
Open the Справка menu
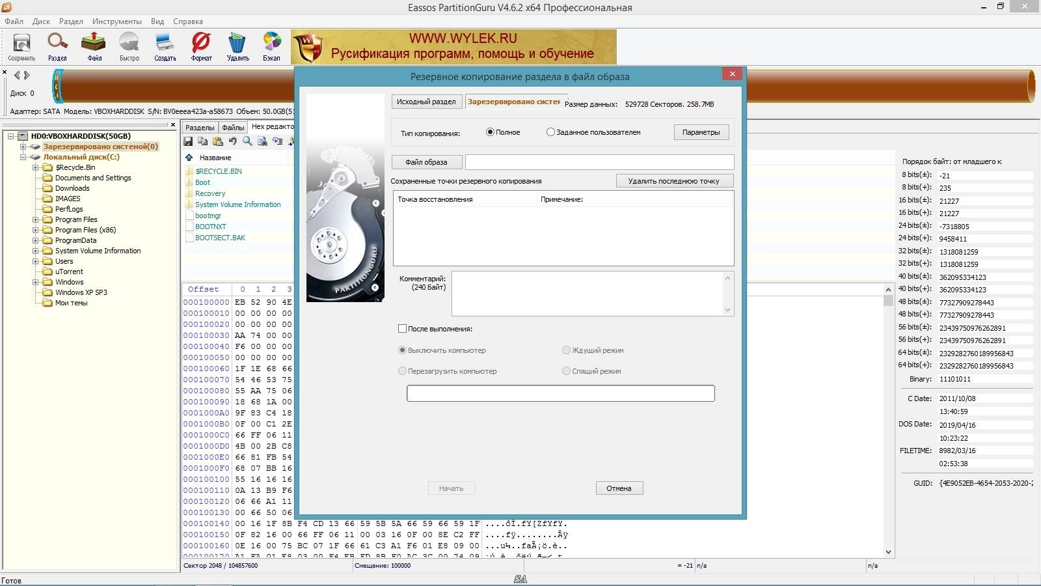(x=188, y=21)
